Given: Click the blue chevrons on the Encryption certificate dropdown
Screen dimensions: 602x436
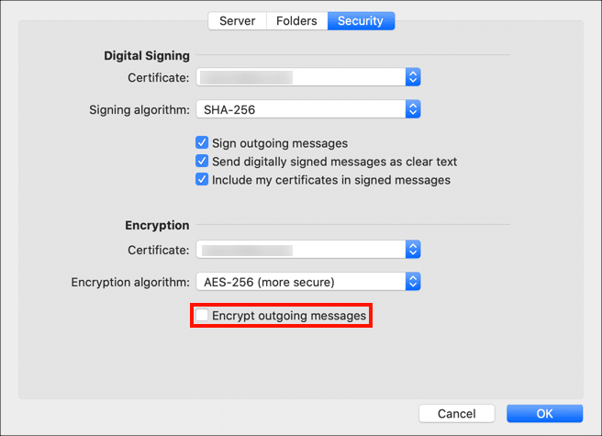Looking at the screenshot, I should (413, 249).
